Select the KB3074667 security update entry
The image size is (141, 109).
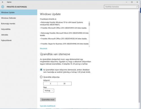[x=61, y=23]
